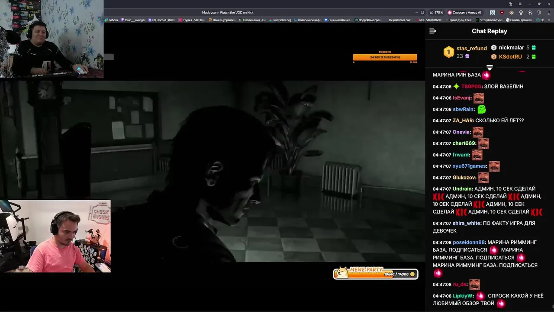The width and height of the screenshot is (554, 312).
Task: Click the gift icon beside KSdotRU
Action: [534, 57]
